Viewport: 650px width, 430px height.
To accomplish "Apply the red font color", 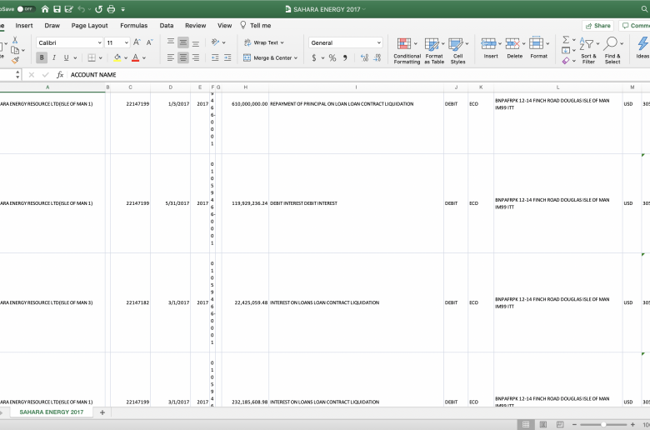I will [x=135, y=57].
